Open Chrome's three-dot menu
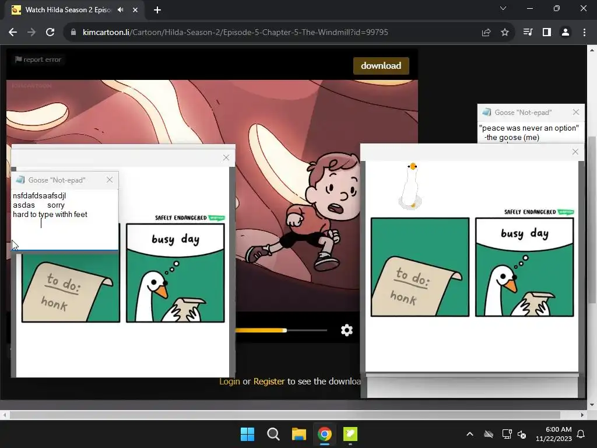 click(584, 33)
